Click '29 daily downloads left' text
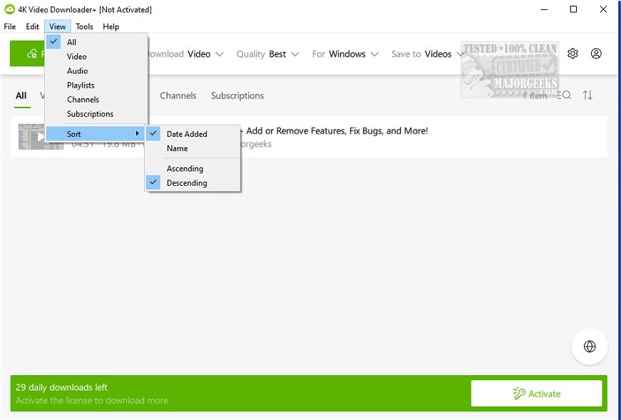This screenshot has height=420, width=621. 61,387
